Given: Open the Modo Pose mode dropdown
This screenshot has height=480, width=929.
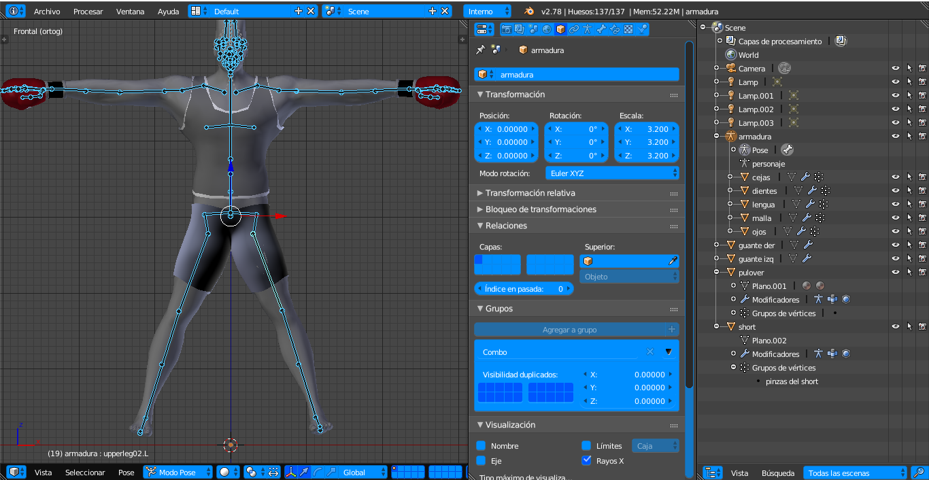Looking at the screenshot, I should point(178,472).
